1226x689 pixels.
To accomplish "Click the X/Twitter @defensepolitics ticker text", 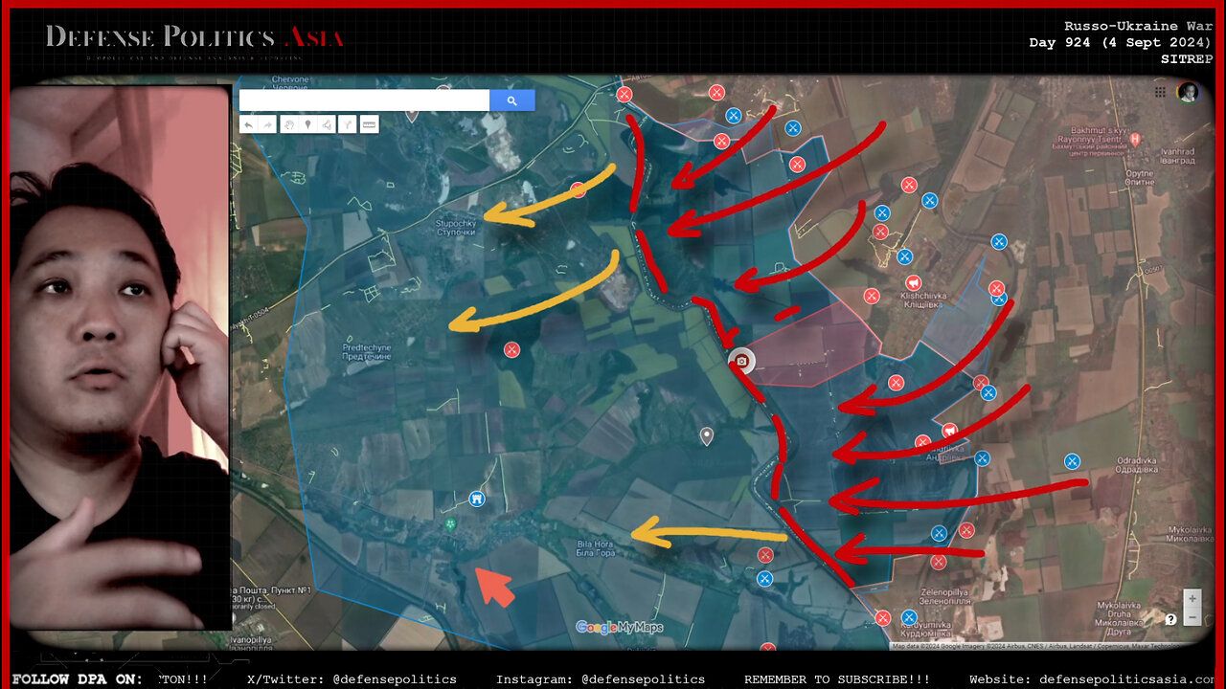I will coord(352,679).
